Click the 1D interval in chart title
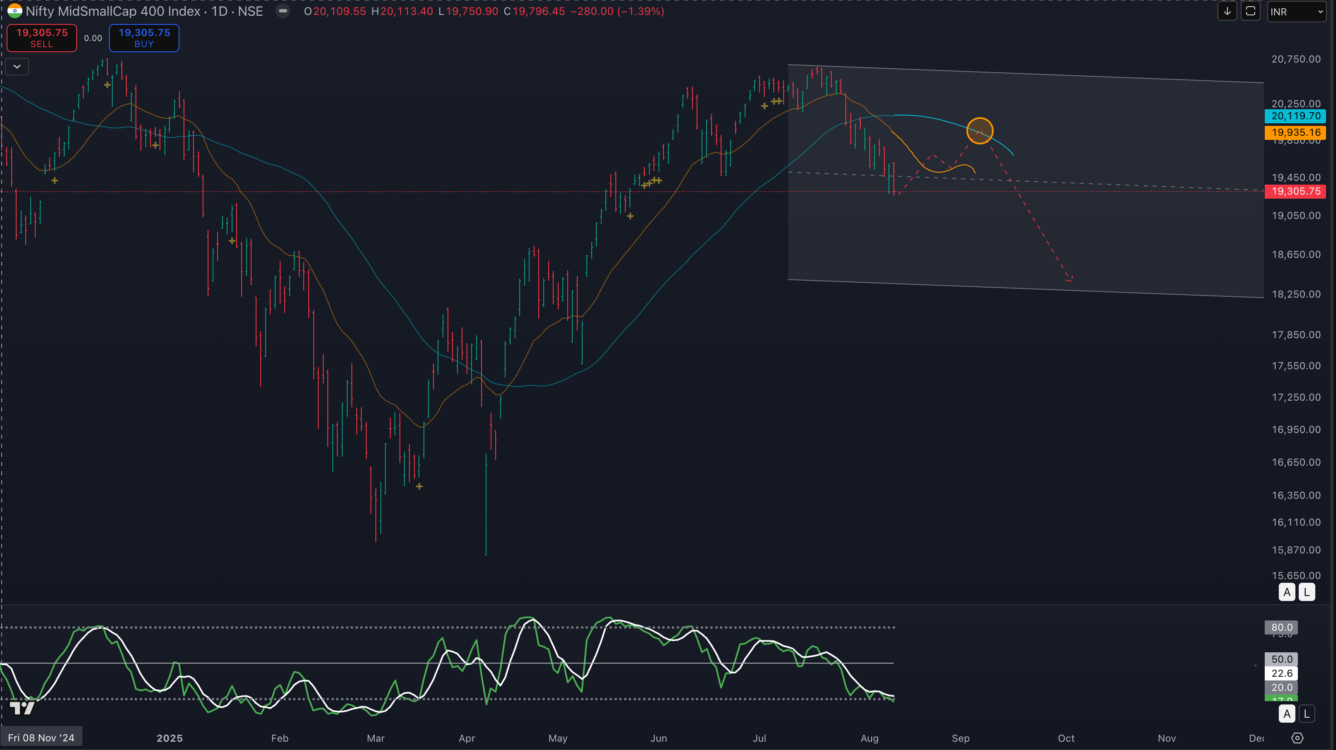Viewport: 1336px width, 750px height. pos(219,11)
